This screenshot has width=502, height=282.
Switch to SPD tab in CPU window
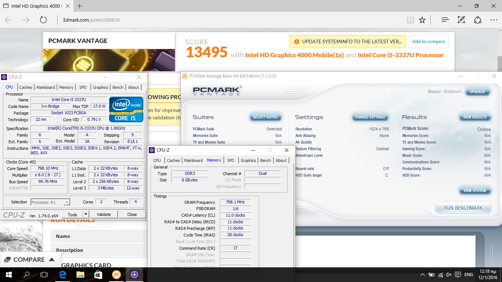pyautogui.click(x=83, y=87)
